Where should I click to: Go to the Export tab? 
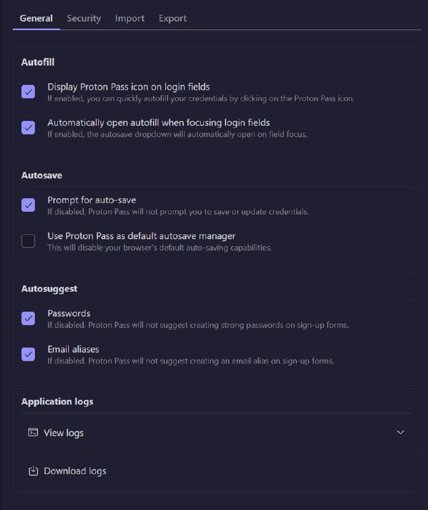click(x=173, y=18)
